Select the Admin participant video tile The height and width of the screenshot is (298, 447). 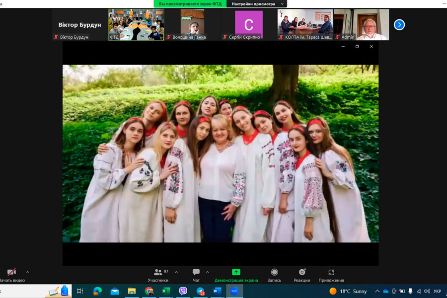[361, 24]
